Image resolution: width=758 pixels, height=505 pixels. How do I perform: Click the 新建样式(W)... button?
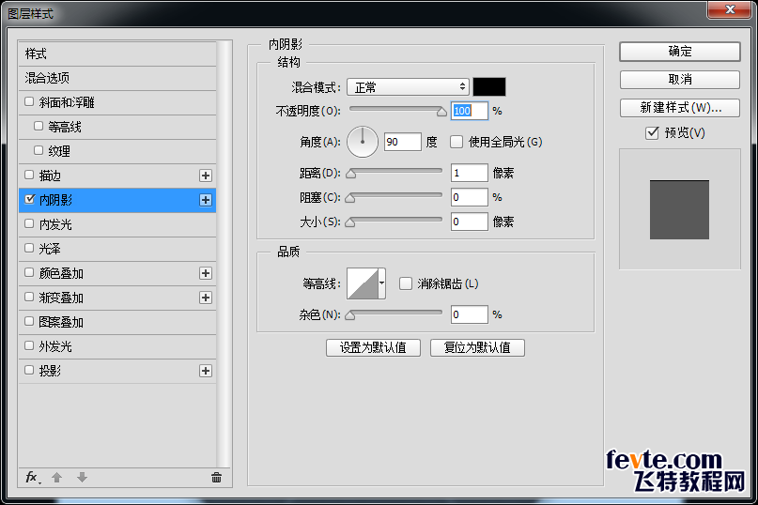coord(680,108)
